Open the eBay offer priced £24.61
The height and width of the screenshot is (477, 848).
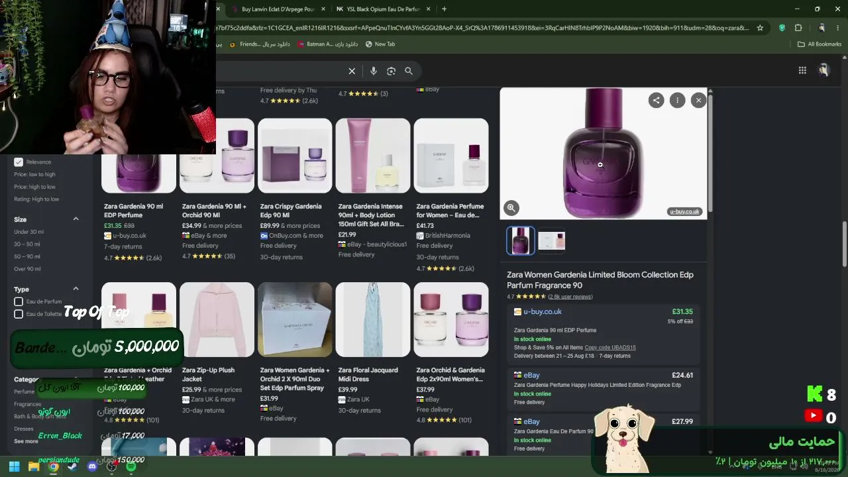(603, 389)
